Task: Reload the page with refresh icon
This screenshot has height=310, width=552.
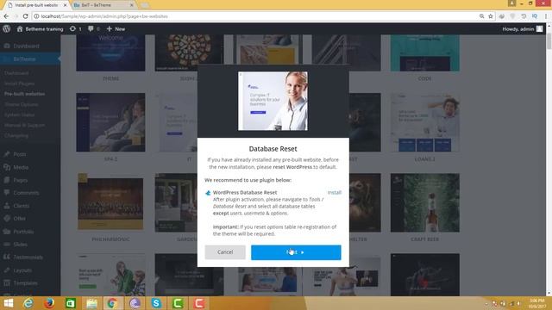Action: (25, 16)
